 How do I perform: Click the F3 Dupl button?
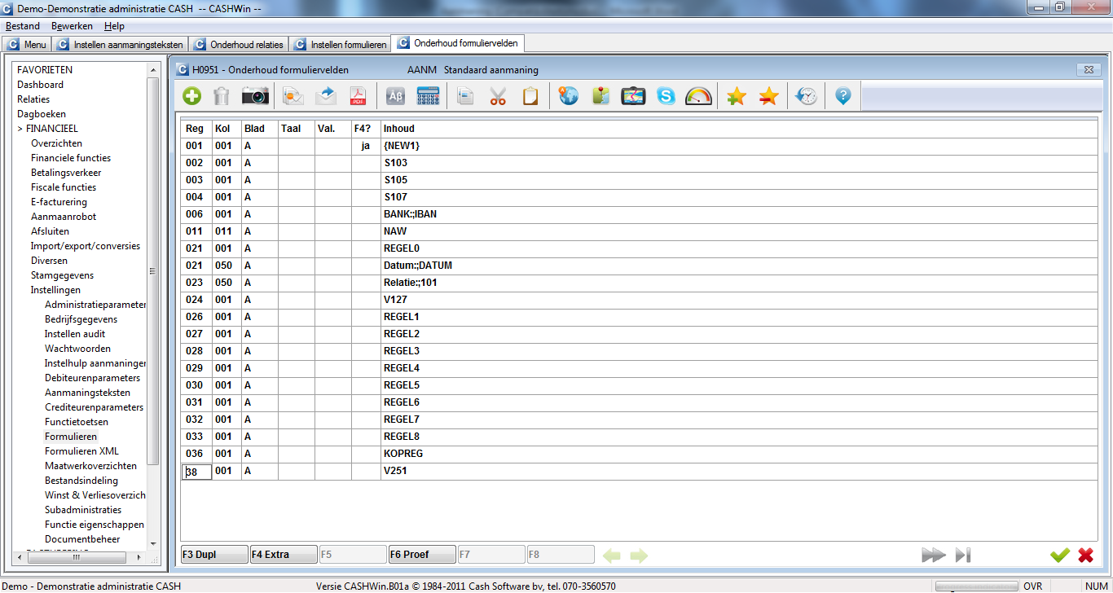tap(214, 555)
